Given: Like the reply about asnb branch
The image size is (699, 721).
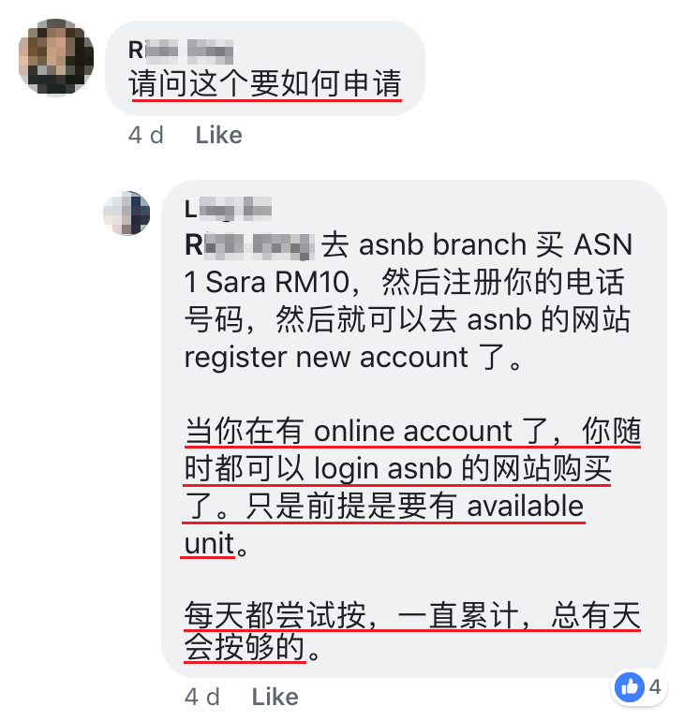Looking at the screenshot, I should (x=275, y=697).
